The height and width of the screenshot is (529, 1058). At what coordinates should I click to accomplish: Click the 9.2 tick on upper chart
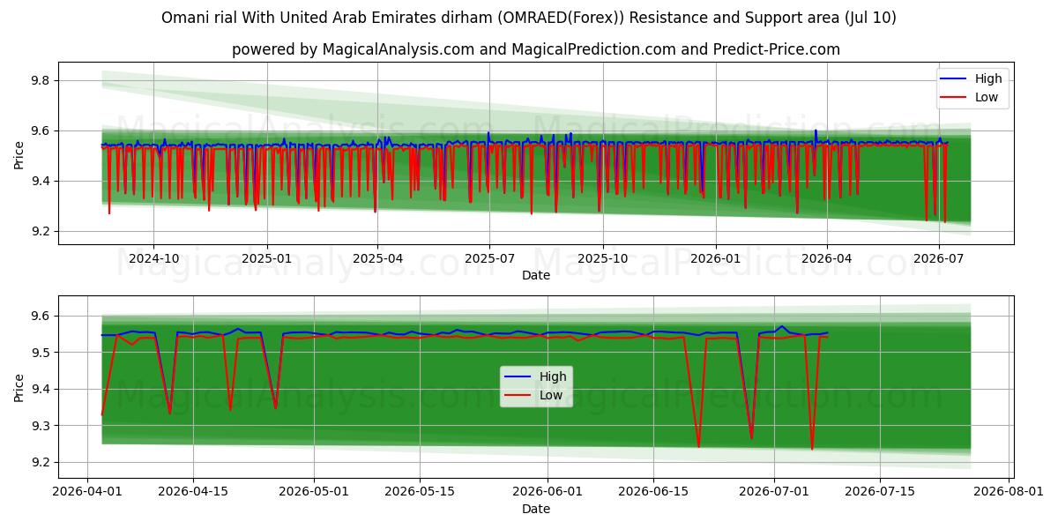[42, 231]
